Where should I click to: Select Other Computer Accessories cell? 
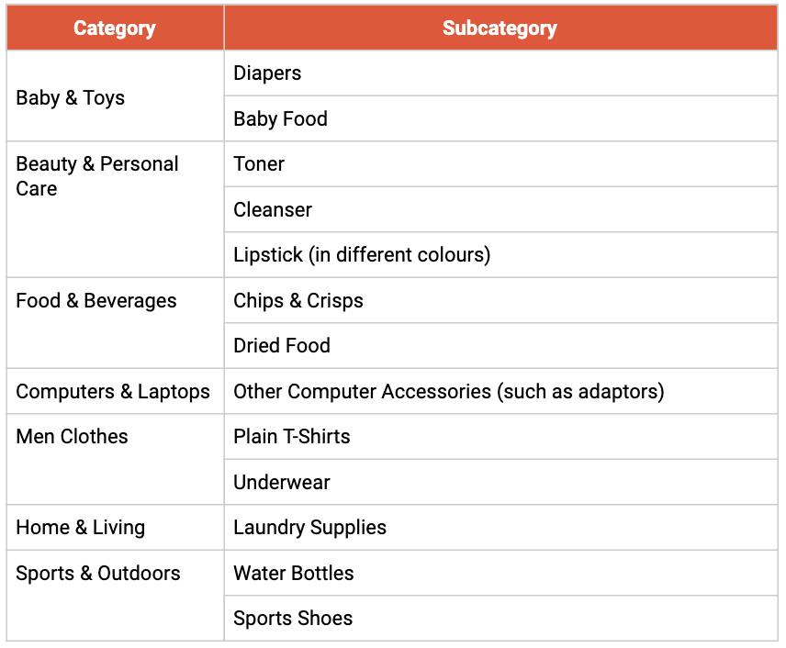tap(448, 392)
